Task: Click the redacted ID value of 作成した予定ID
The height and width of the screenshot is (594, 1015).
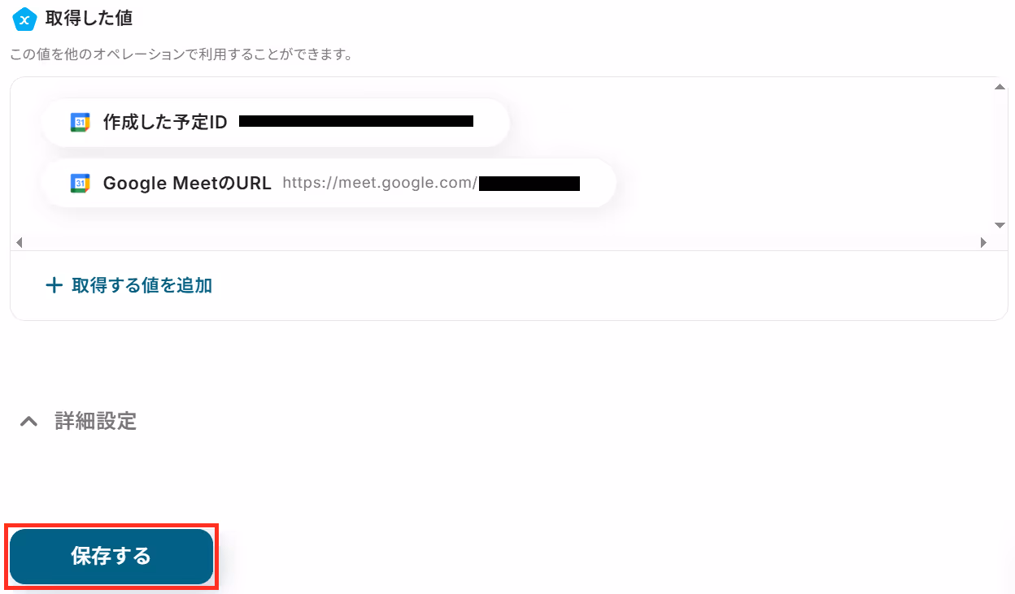Action: [356, 122]
